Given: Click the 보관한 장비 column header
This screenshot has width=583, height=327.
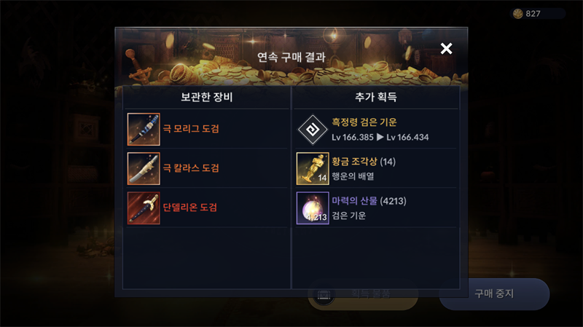Looking at the screenshot, I should [207, 98].
